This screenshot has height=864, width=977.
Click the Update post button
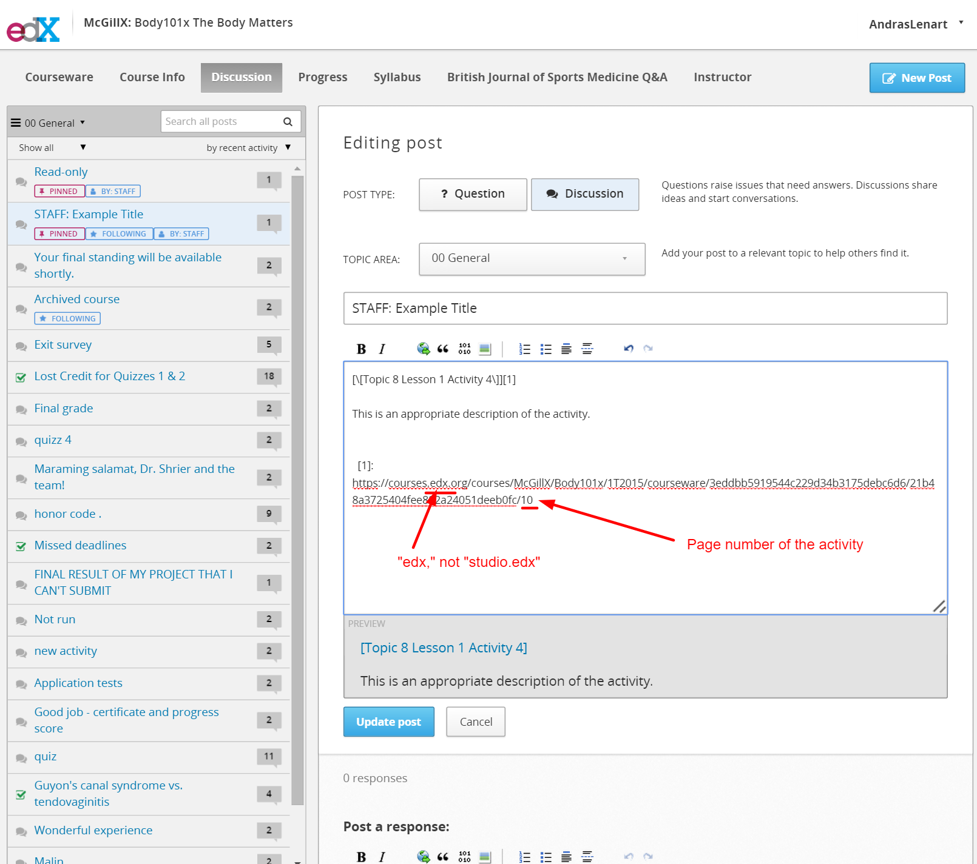[389, 722]
